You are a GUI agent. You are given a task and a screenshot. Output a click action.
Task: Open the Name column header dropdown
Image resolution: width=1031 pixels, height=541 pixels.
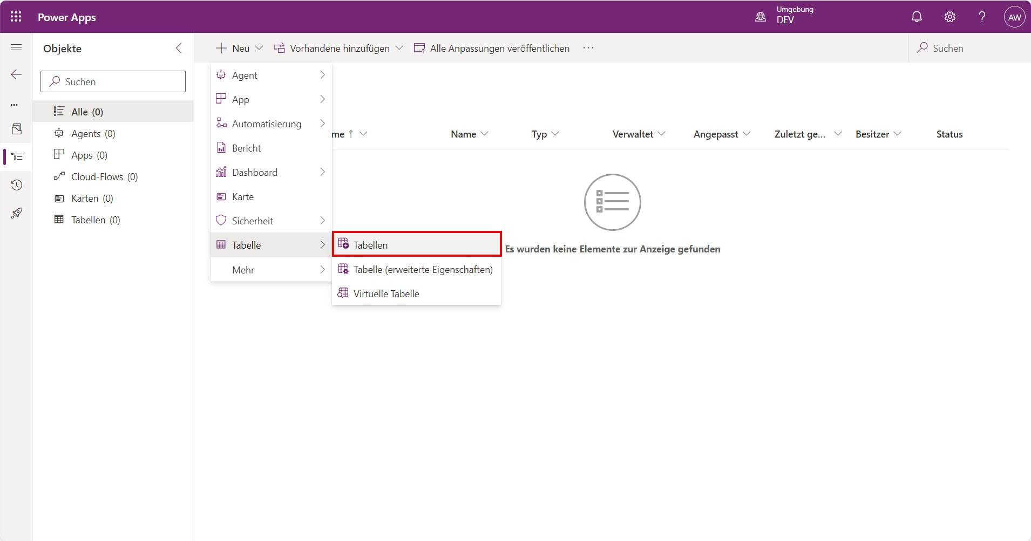click(469, 134)
